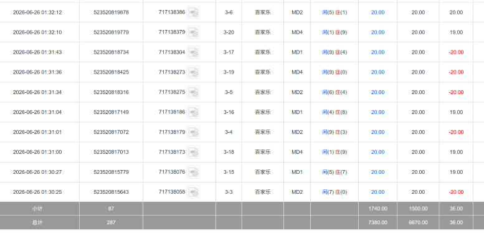The height and width of the screenshot is (238, 484).
Task: Open video replay icon for round 717138386
Action: pos(193,12)
